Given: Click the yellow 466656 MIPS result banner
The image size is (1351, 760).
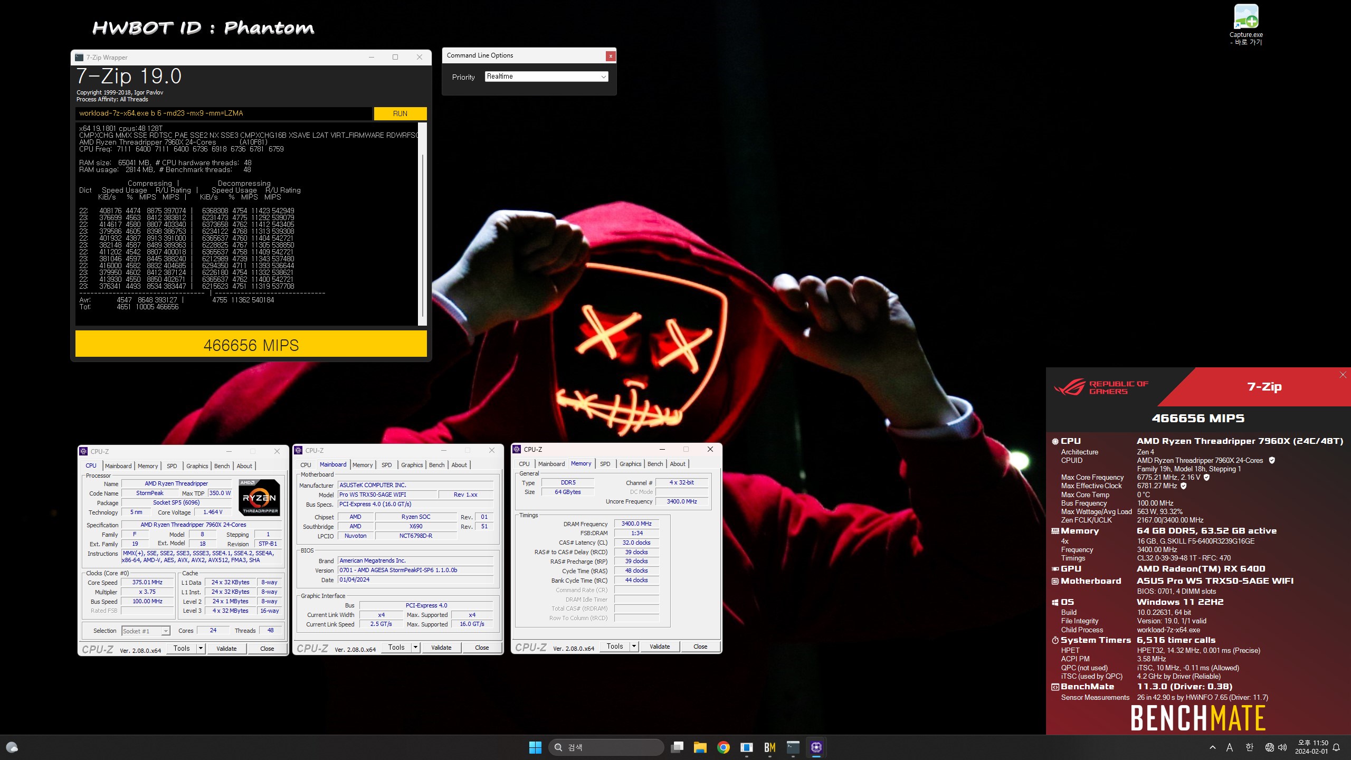Looking at the screenshot, I should coord(251,345).
